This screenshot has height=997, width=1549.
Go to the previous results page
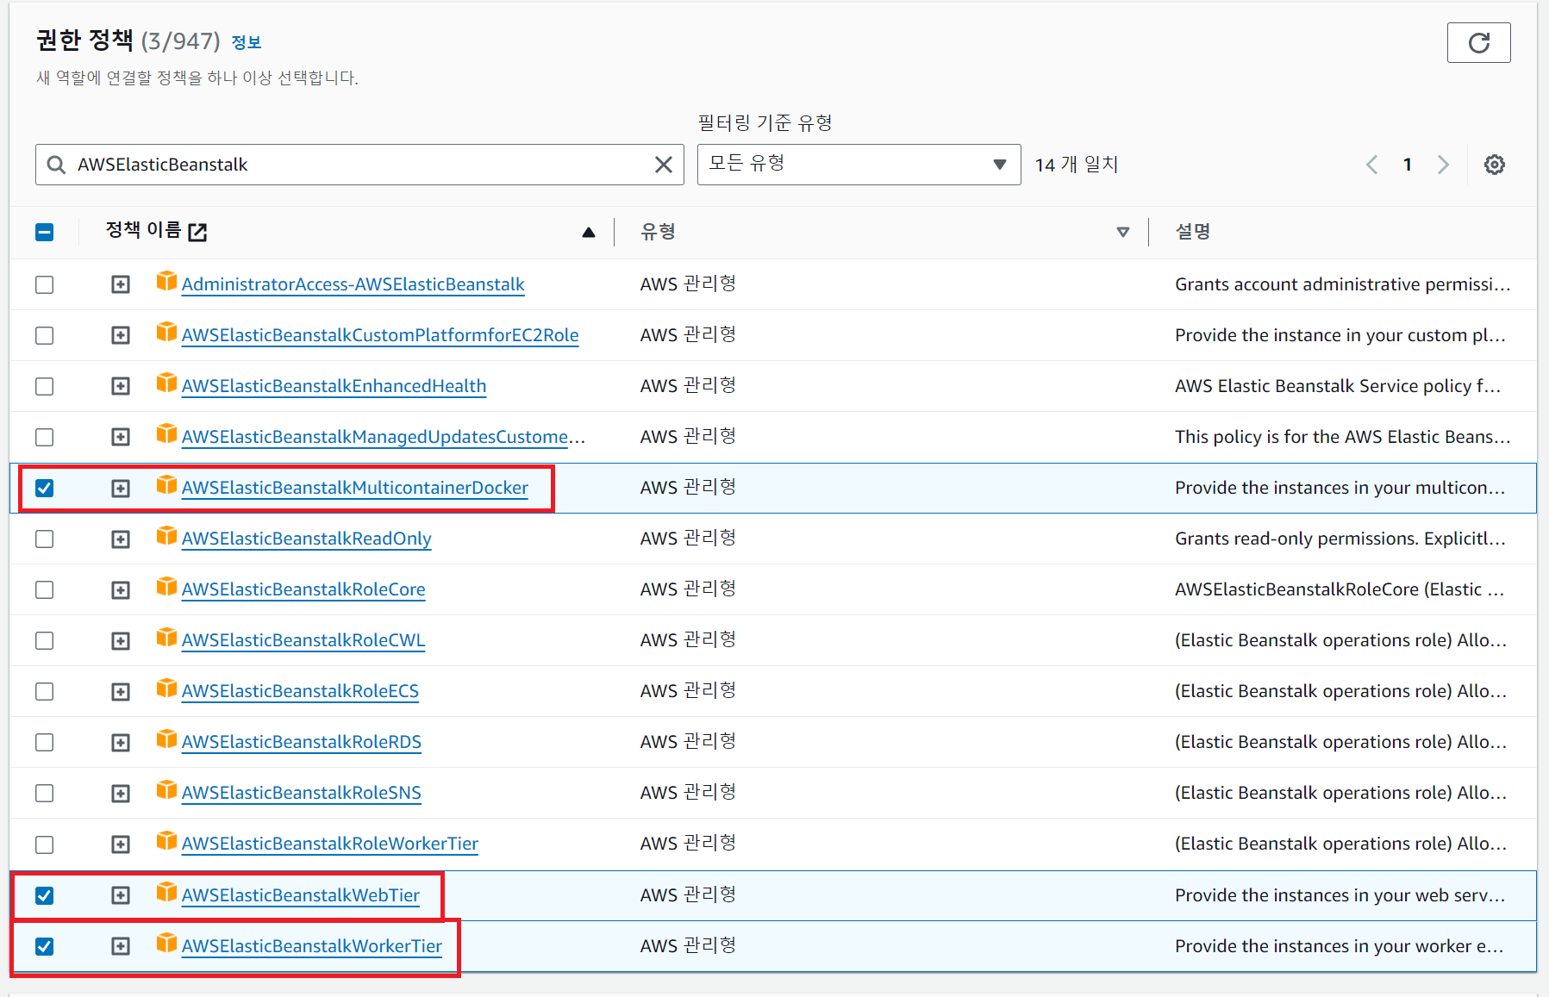(1372, 165)
